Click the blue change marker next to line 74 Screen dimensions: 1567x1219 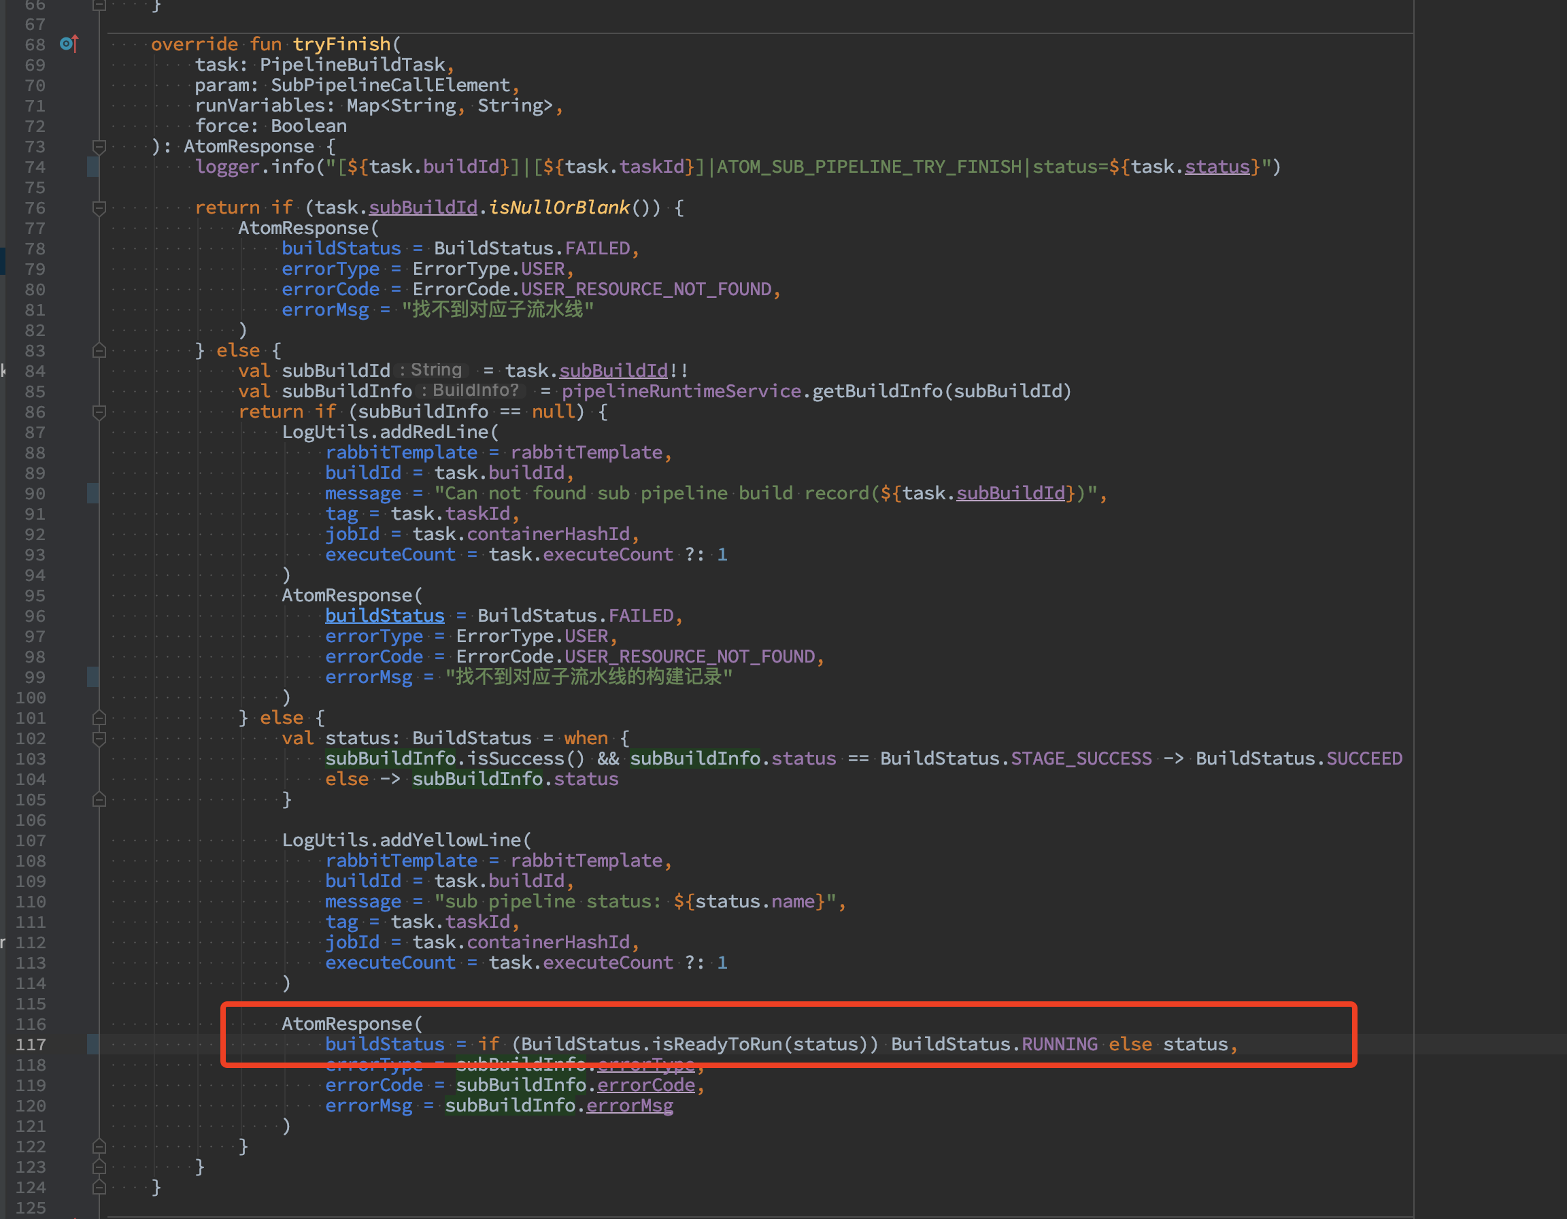click(x=93, y=167)
